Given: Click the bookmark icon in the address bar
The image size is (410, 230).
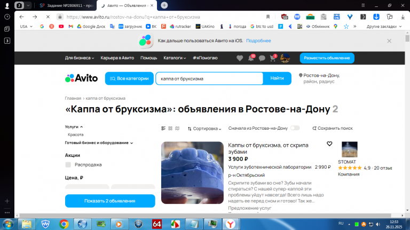Looking at the screenshot, I should 268,17.
